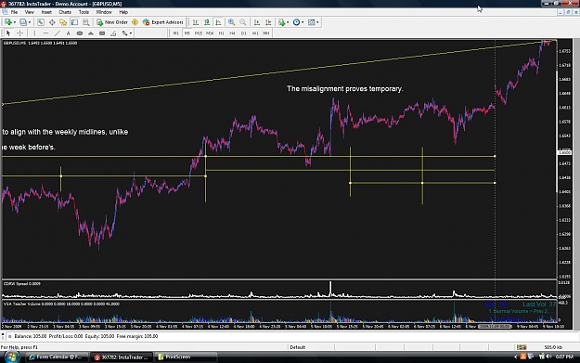Select the arrow Cursor tool
Viewport: 580px width, 363px height.
(8, 33)
